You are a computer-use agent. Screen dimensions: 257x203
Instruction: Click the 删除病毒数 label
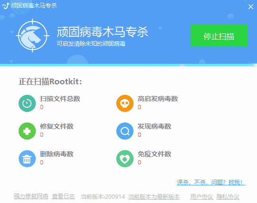(x=57, y=154)
